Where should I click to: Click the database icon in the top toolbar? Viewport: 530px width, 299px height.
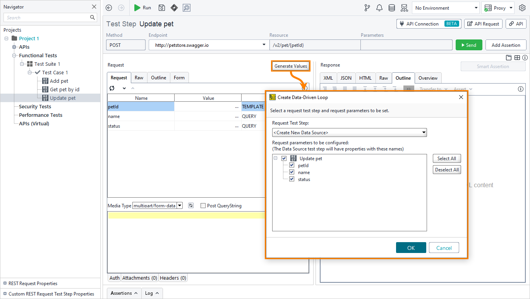(x=391, y=7)
